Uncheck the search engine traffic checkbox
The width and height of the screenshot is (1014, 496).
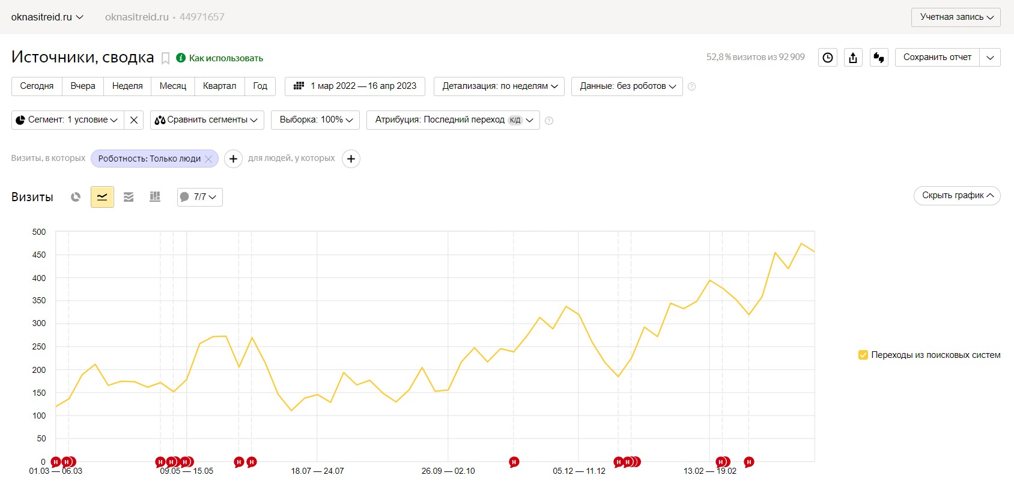863,355
